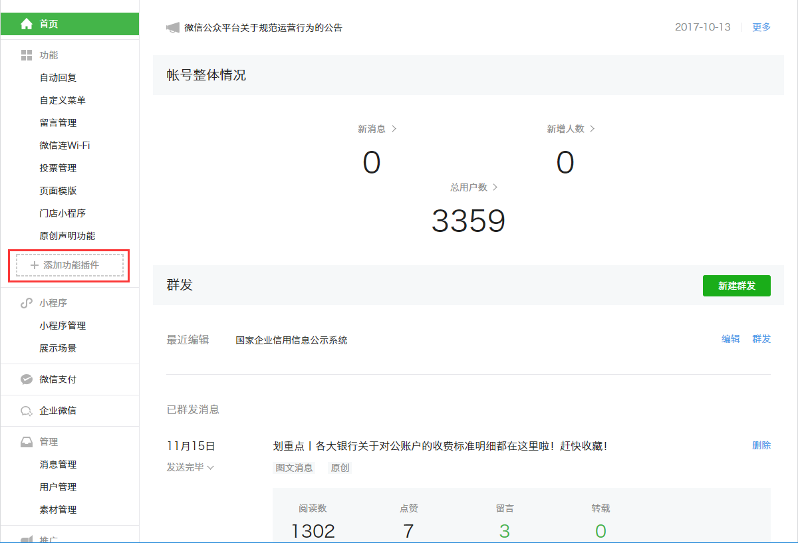Open 用户管理 in sidebar
This screenshot has width=798, height=543.
click(x=58, y=487)
